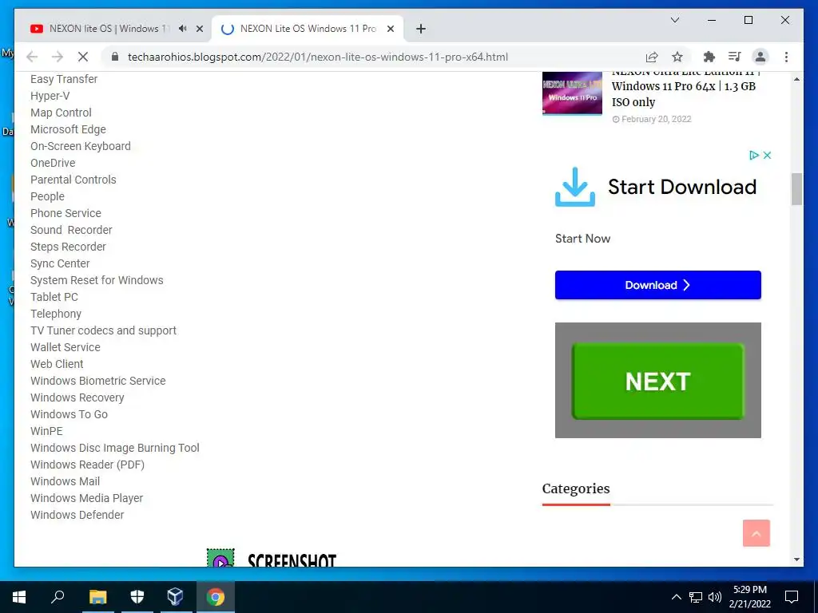Click 'Steps Recorder' list text
This screenshot has height=613, width=818.
(x=68, y=247)
